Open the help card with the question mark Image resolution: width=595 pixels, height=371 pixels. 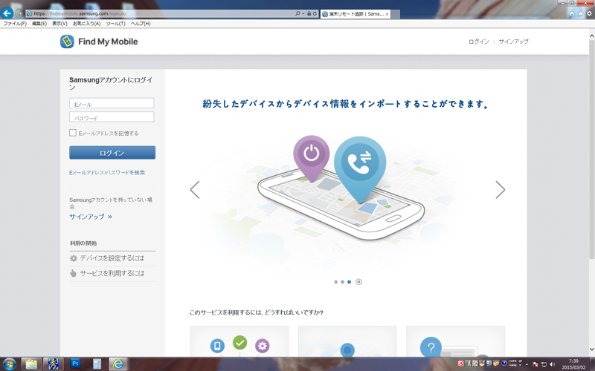(455, 341)
